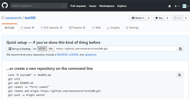Image resolution: width=190 pixels, height=100 pixels.
Task: Switch to the repository Pull requests tab
Action: click(51, 28)
